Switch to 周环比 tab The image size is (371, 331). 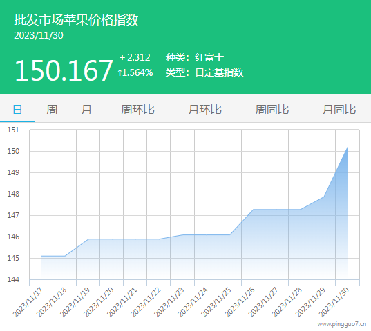click(137, 110)
